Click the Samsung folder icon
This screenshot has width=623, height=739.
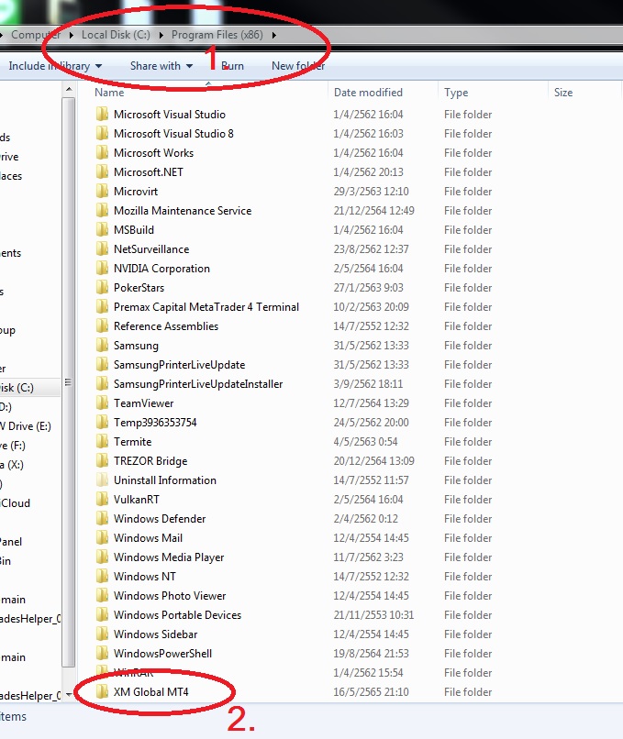coord(102,346)
